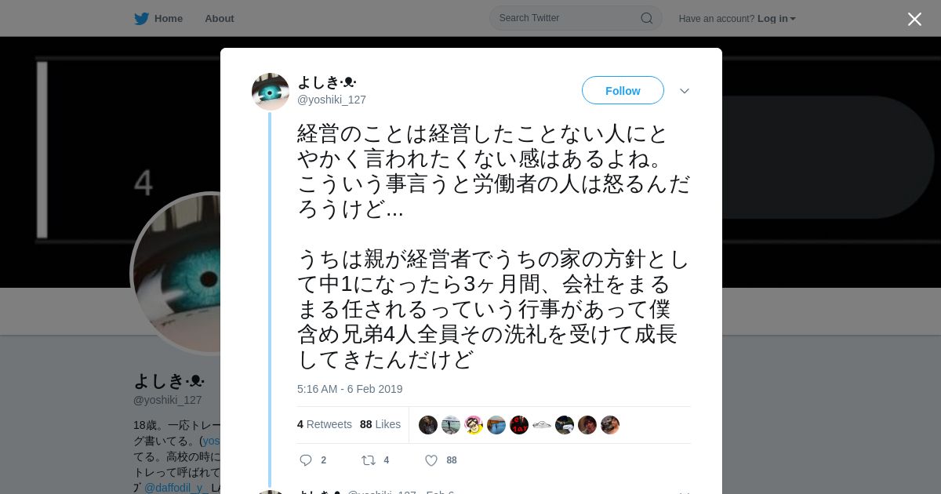Expand tweet options chevron beside Follow
The image size is (941, 494).
coord(685,91)
